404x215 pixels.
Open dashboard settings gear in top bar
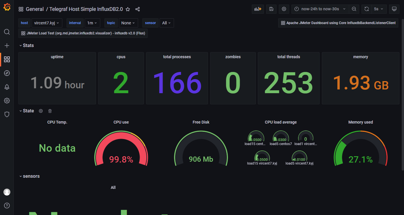pyautogui.click(x=284, y=9)
